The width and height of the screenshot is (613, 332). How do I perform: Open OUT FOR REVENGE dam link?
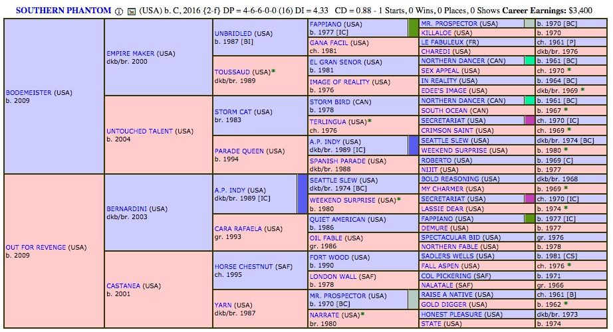pos(36,247)
